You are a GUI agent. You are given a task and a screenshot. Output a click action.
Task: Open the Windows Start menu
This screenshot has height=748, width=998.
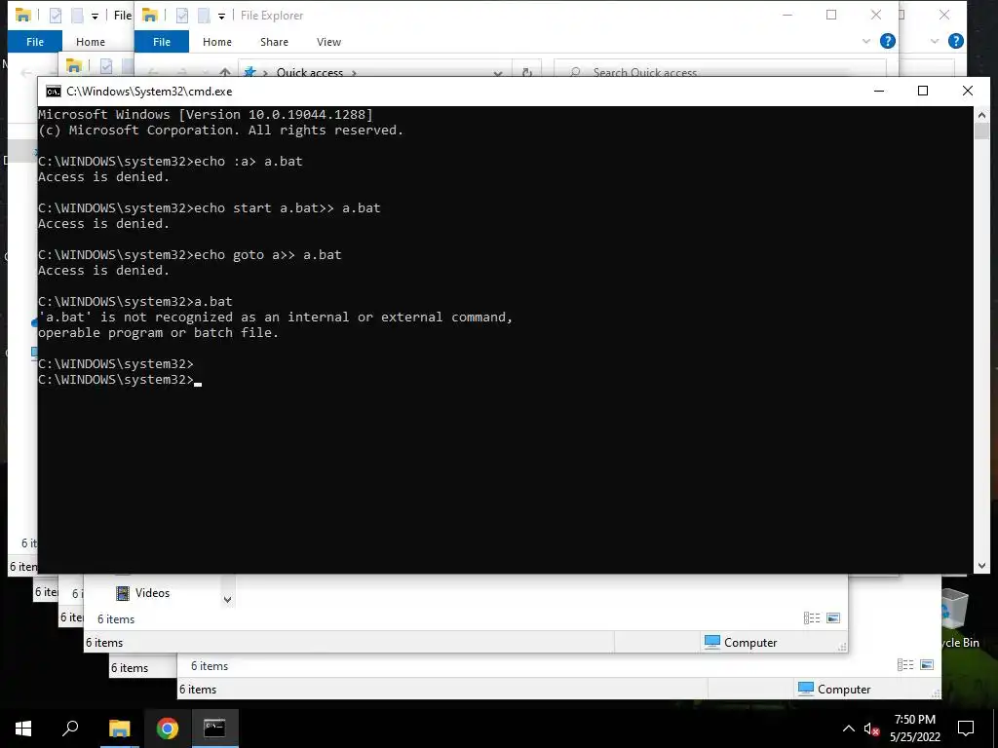[23, 729]
